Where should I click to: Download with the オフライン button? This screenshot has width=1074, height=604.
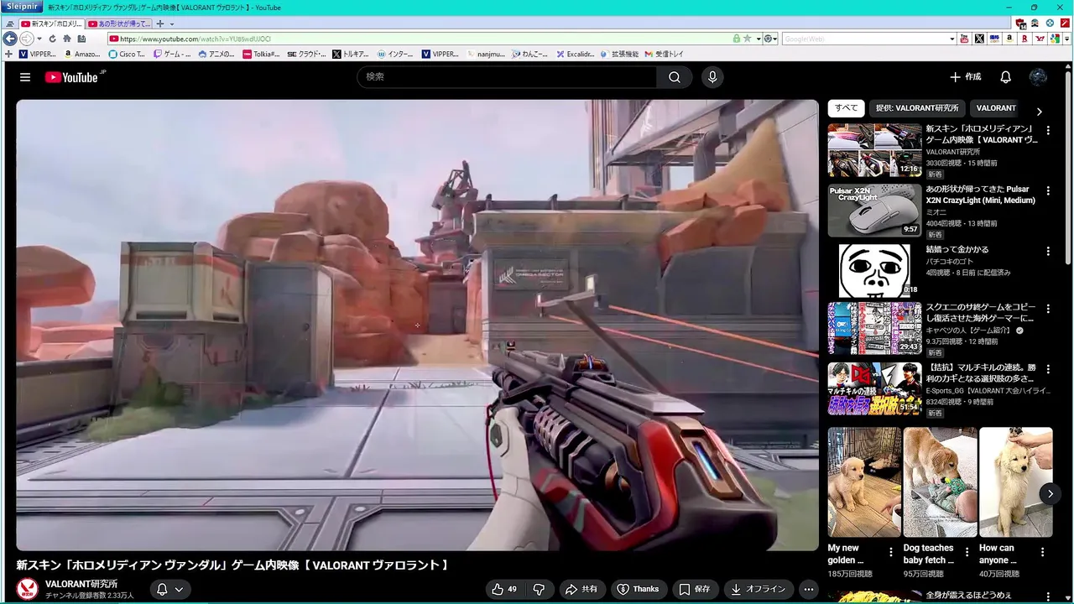(759, 589)
